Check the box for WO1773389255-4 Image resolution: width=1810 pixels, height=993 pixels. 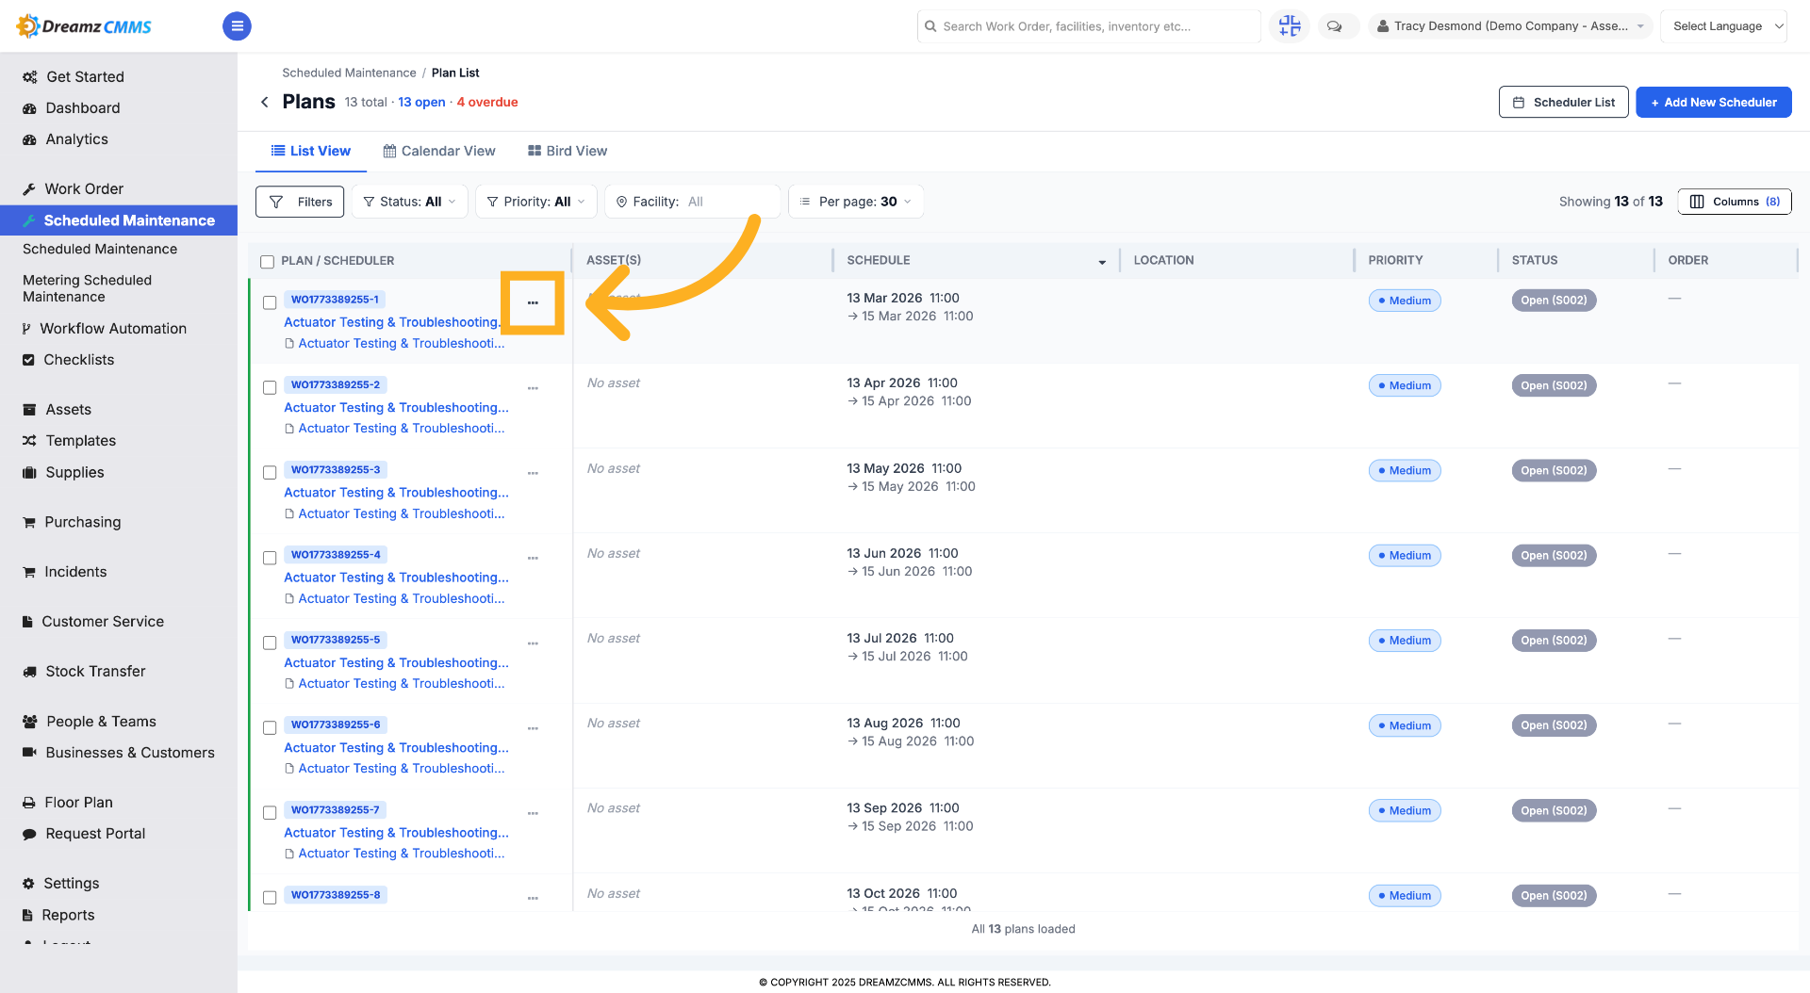270,558
